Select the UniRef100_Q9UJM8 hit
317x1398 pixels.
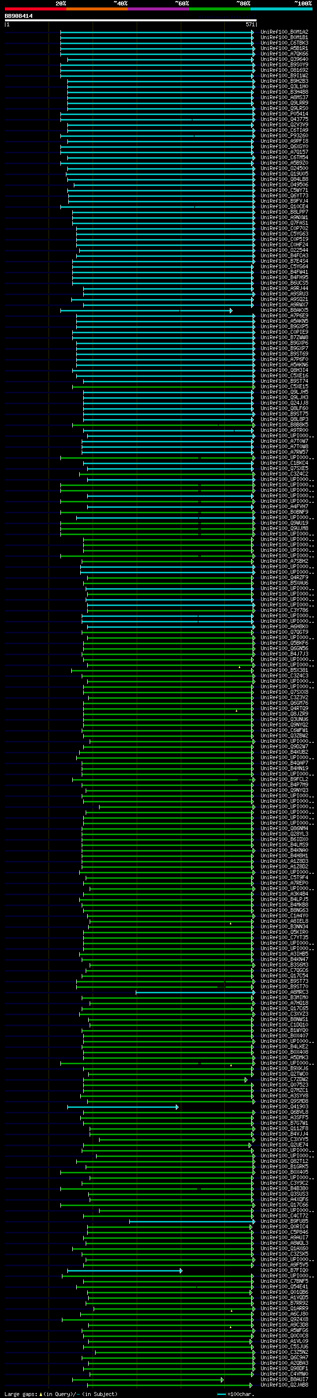pos(284,528)
